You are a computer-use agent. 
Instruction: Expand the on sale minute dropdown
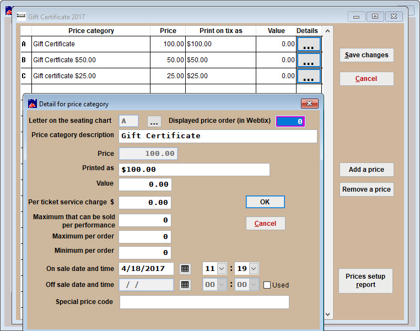254,268
